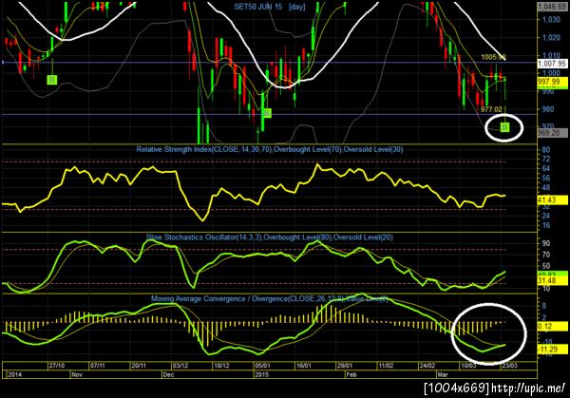Click the 1,007.95 price line label
The height and width of the screenshot is (398, 570).
[552, 64]
